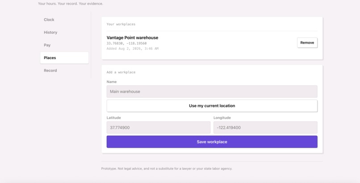Click Use my current location button
The width and height of the screenshot is (360, 183).
click(212, 106)
